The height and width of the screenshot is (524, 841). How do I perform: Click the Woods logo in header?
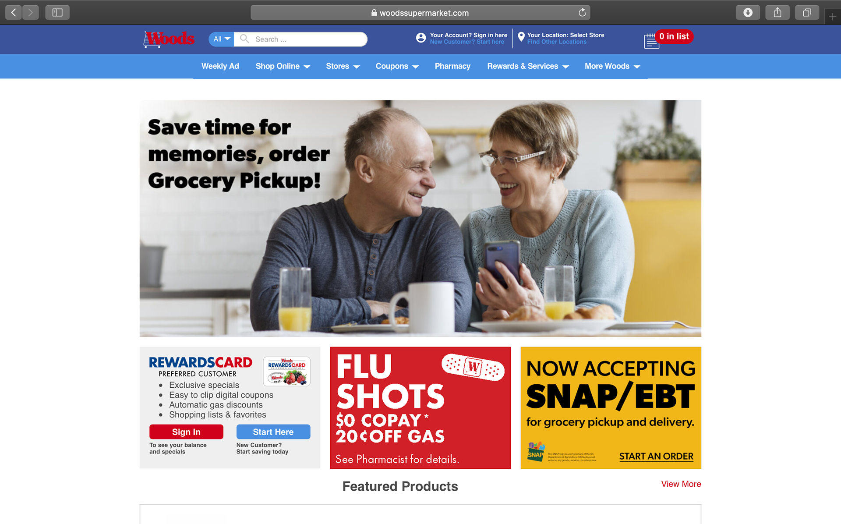169,39
